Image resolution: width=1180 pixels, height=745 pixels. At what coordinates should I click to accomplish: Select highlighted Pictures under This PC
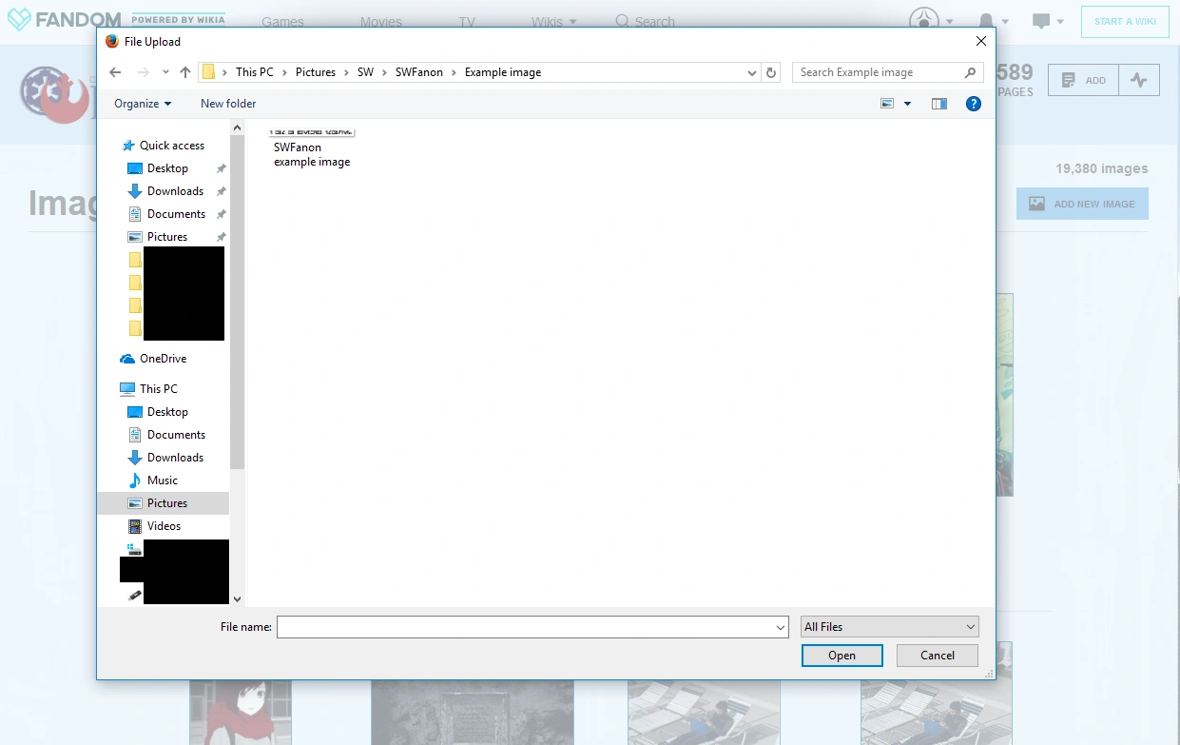pos(163,503)
